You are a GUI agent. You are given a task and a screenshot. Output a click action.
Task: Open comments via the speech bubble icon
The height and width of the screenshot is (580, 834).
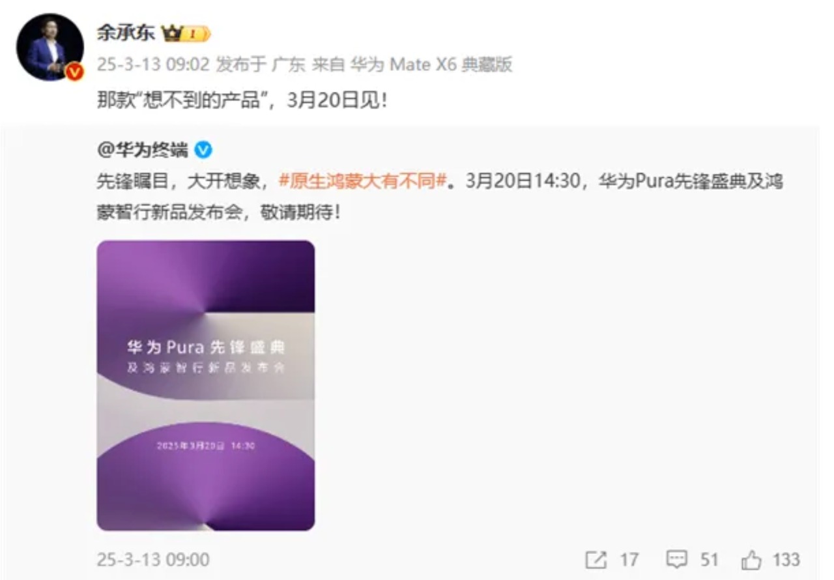click(677, 560)
